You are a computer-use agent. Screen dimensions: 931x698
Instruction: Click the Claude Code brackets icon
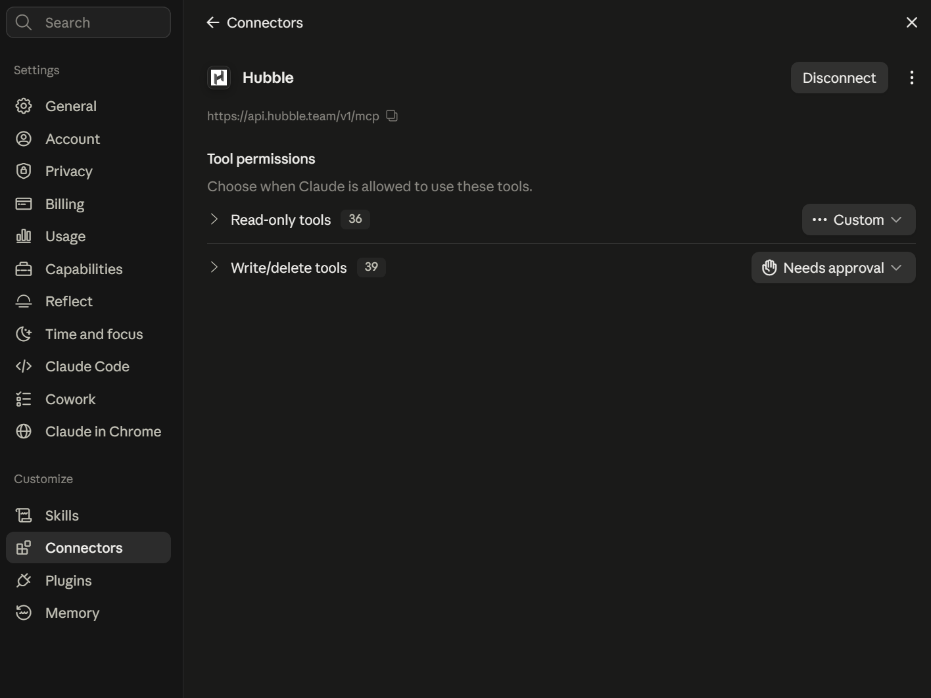[24, 366]
